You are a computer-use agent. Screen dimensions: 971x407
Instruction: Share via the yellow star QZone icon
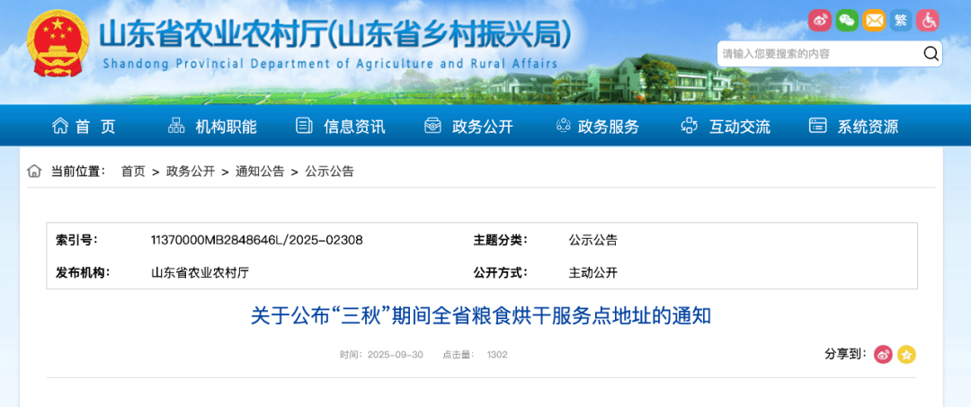tap(906, 354)
